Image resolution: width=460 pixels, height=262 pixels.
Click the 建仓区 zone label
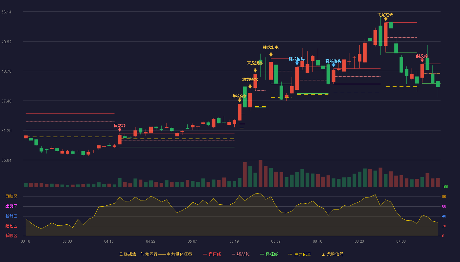tap(11, 226)
